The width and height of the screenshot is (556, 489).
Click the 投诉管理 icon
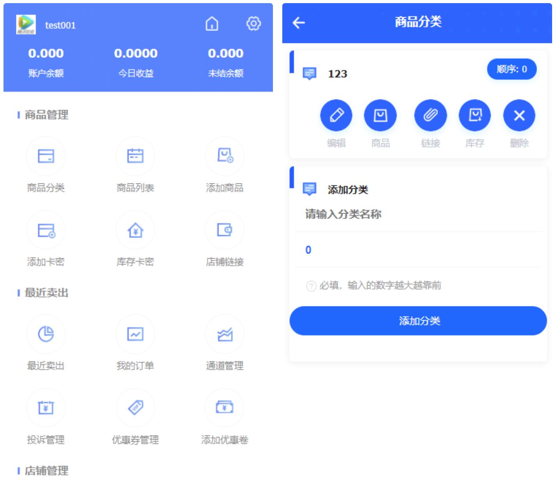point(46,407)
